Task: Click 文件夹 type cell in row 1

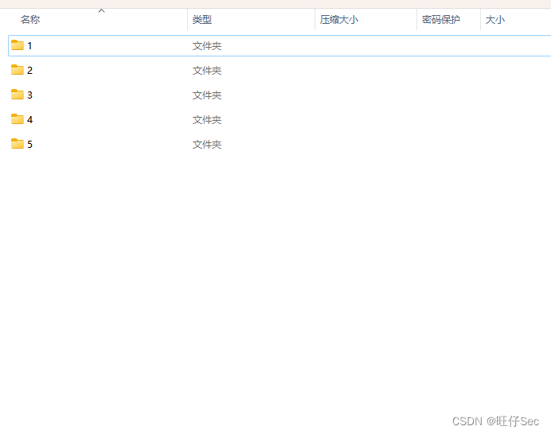Action: tap(207, 46)
